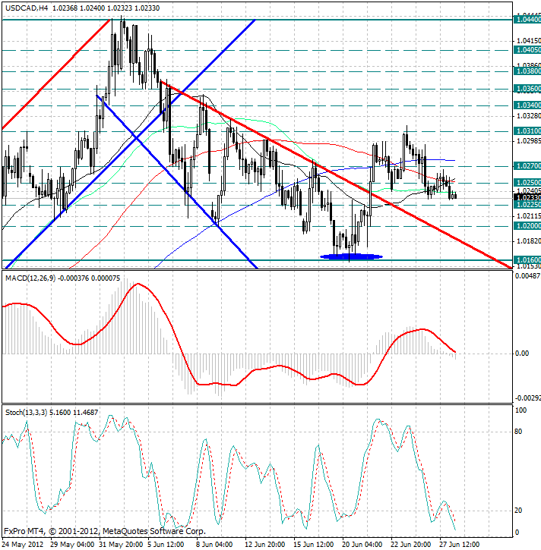Click the Stochastic scale 0 label
The image size is (541, 550).
(x=517, y=533)
